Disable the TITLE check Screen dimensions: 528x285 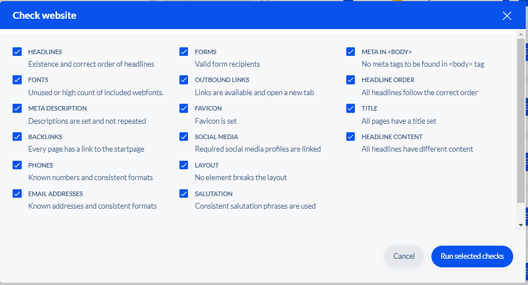pyautogui.click(x=350, y=108)
